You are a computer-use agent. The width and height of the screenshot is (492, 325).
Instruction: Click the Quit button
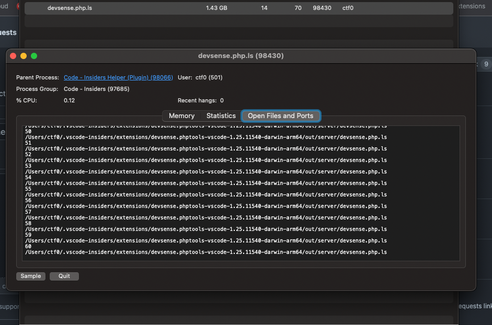click(64, 276)
